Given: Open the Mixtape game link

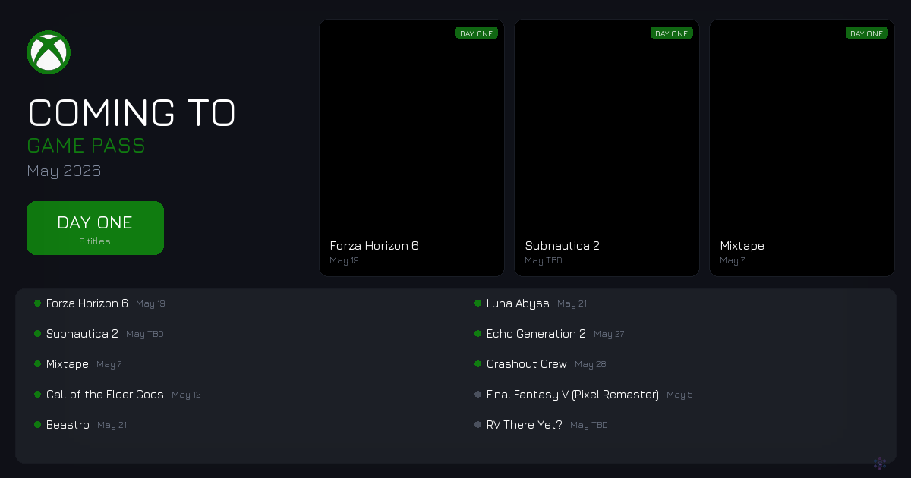Looking at the screenshot, I should 742,245.
